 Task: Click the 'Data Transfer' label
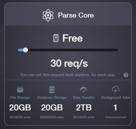(x=84, y=97)
